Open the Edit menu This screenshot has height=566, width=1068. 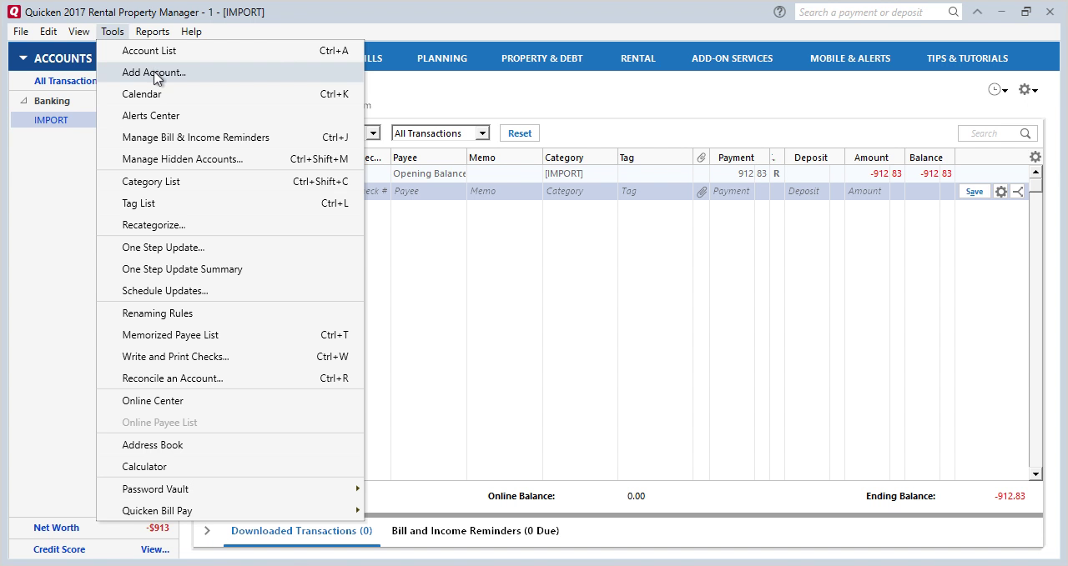click(48, 32)
